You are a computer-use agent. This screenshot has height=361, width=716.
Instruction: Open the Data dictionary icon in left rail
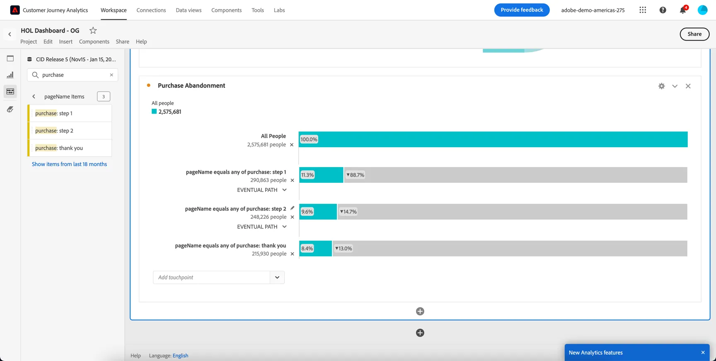click(10, 109)
